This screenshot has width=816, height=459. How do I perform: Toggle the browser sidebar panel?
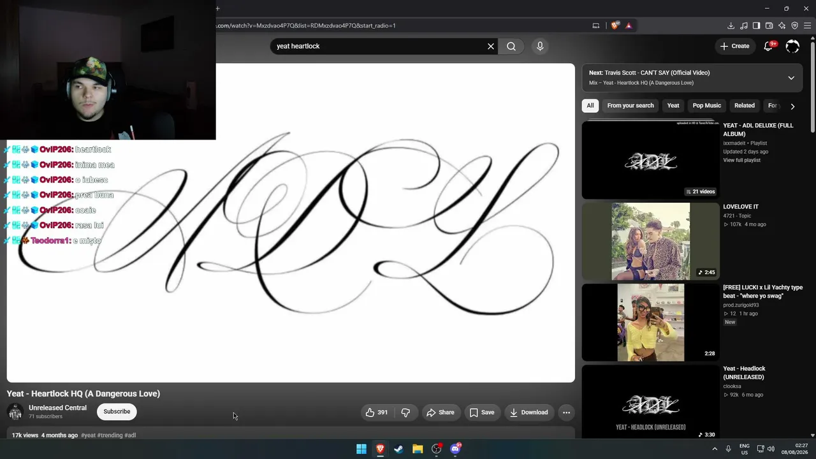tap(756, 25)
